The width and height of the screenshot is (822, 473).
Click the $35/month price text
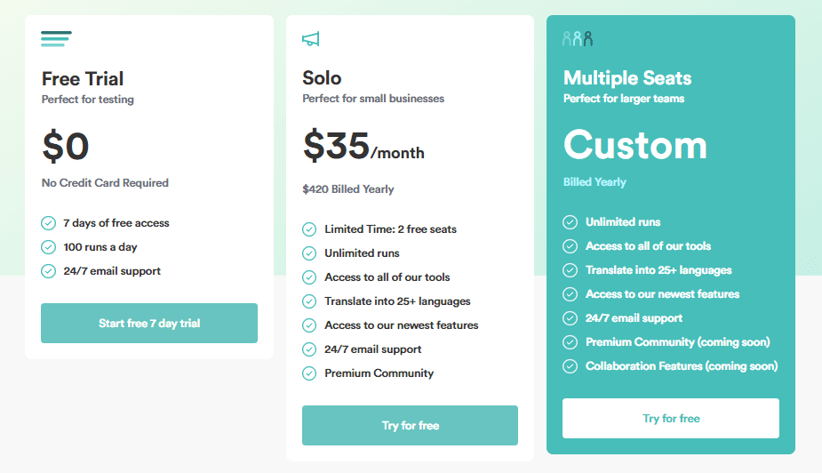pyautogui.click(x=363, y=146)
